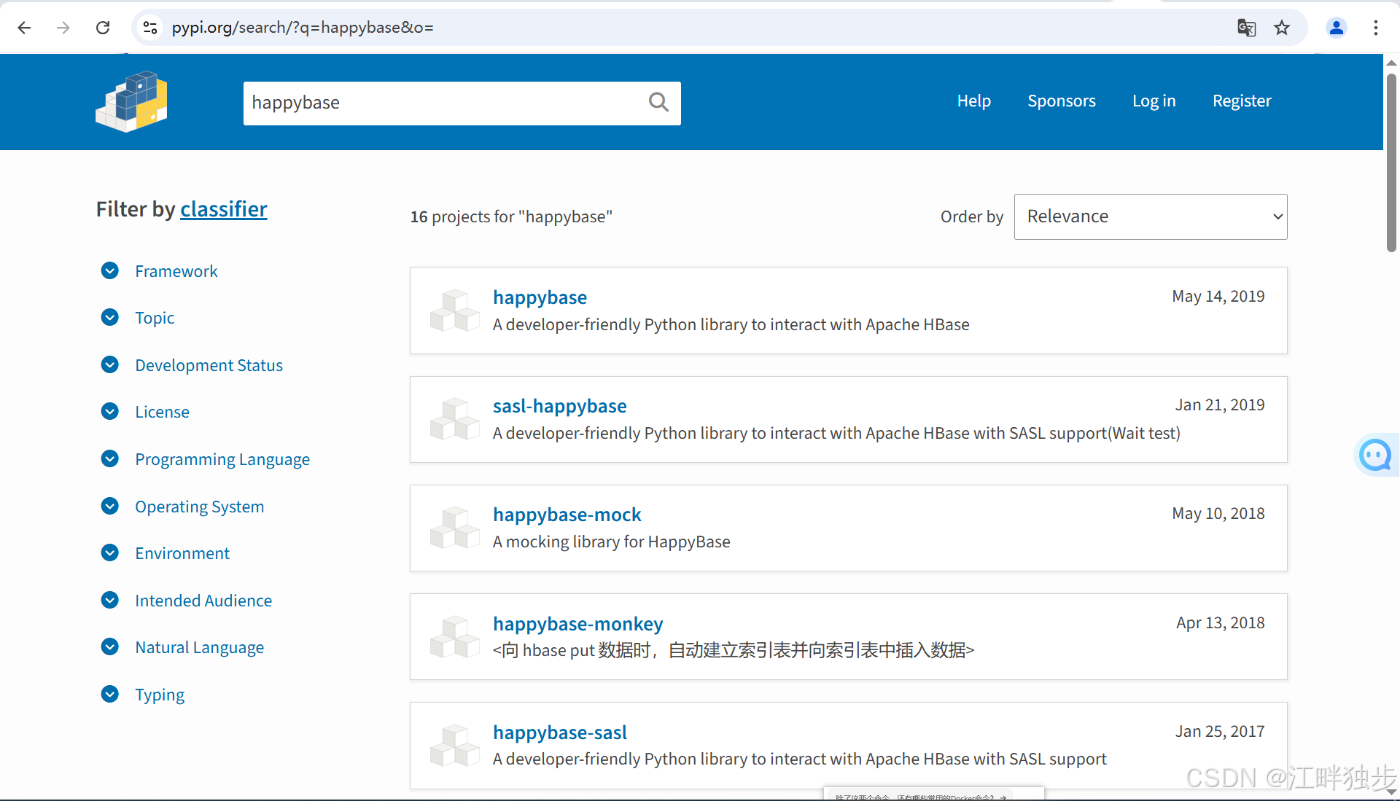The width and height of the screenshot is (1400, 801).
Task: Click the PyPI logo icon
Action: 131,101
